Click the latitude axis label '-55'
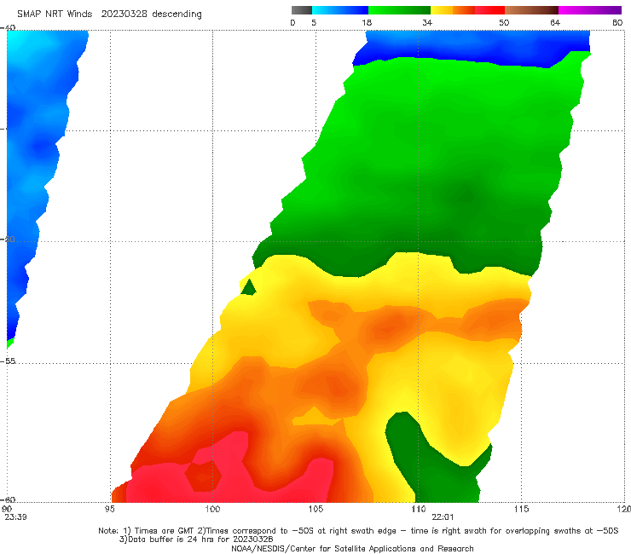 point(9,361)
